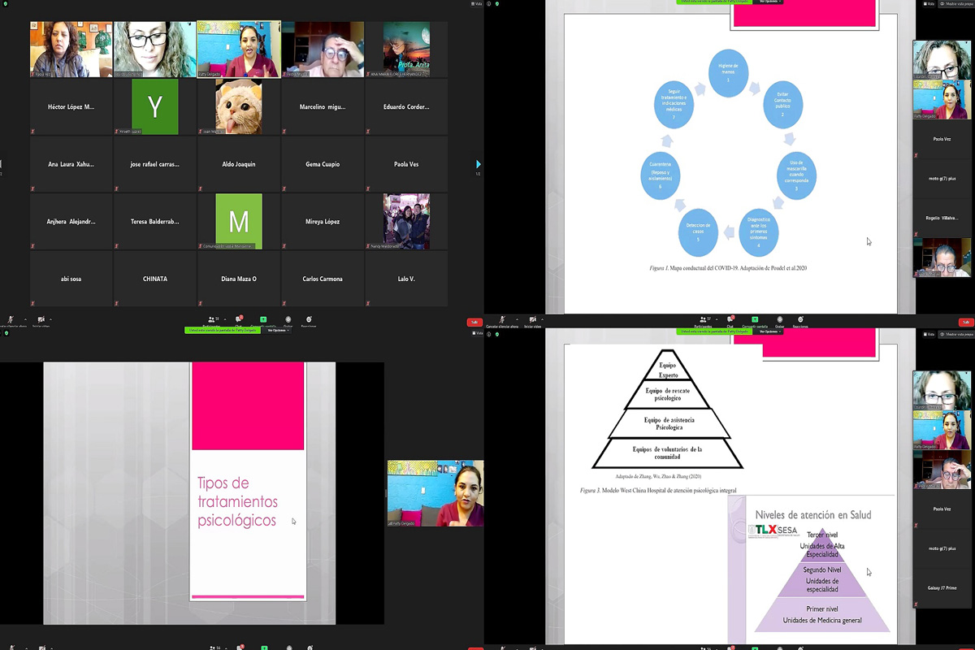Expand Ver Opciones above the COVID-19 behavioral map
The width and height of the screenshot is (975, 650).
coord(769,2)
